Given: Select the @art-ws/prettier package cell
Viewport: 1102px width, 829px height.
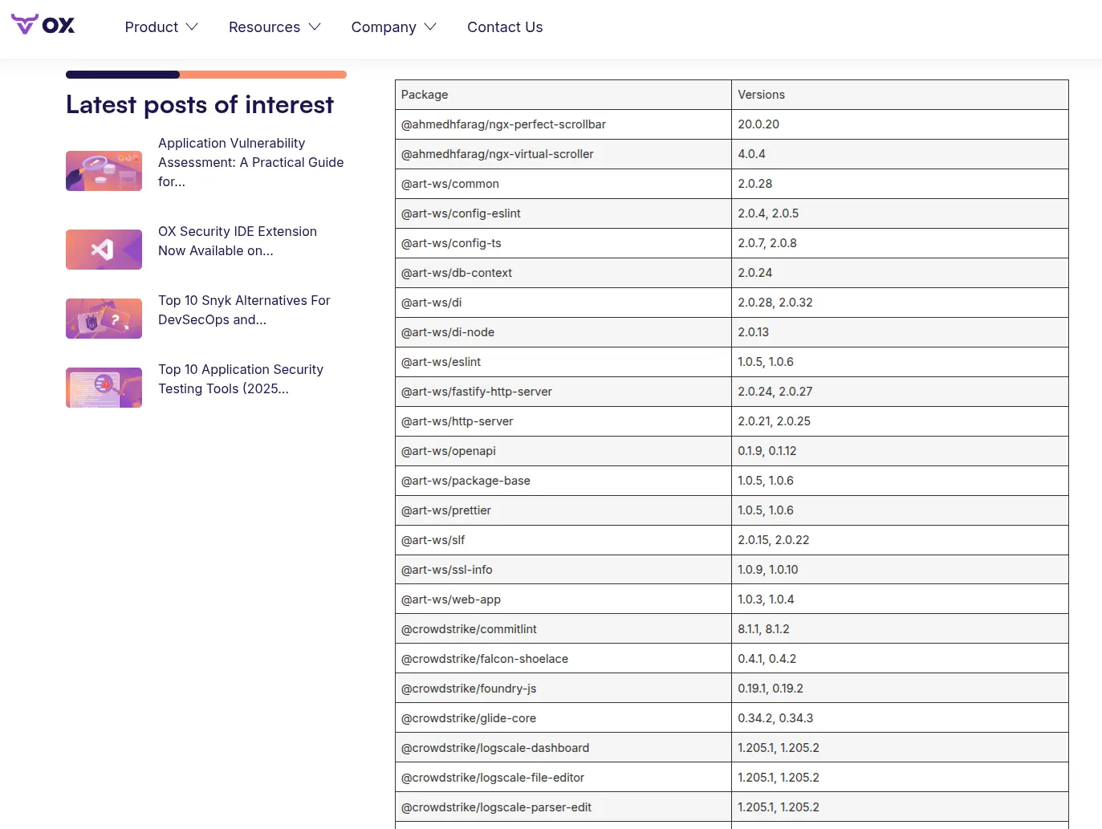Looking at the screenshot, I should pos(563,510).
